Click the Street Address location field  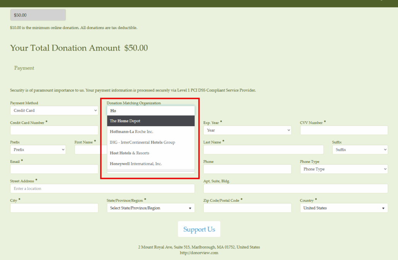102,189
